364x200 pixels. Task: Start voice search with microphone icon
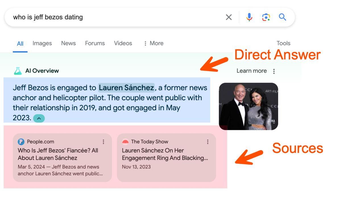pos(249,17)
